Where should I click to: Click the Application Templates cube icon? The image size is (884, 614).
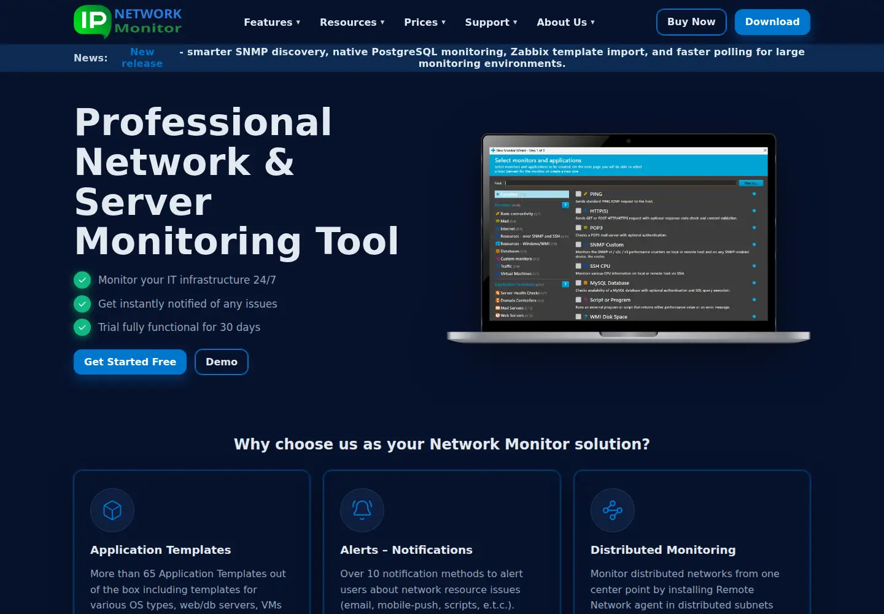click(x=112, y=510)
